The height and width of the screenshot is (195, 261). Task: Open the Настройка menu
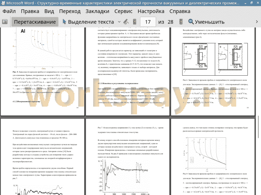(151, 11)
